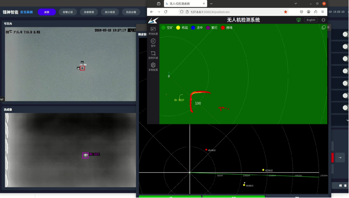Viewport: 349px width, 198px height.
Task: Open the 录像管理 recording management tab
Action: [x=89, y=12]
